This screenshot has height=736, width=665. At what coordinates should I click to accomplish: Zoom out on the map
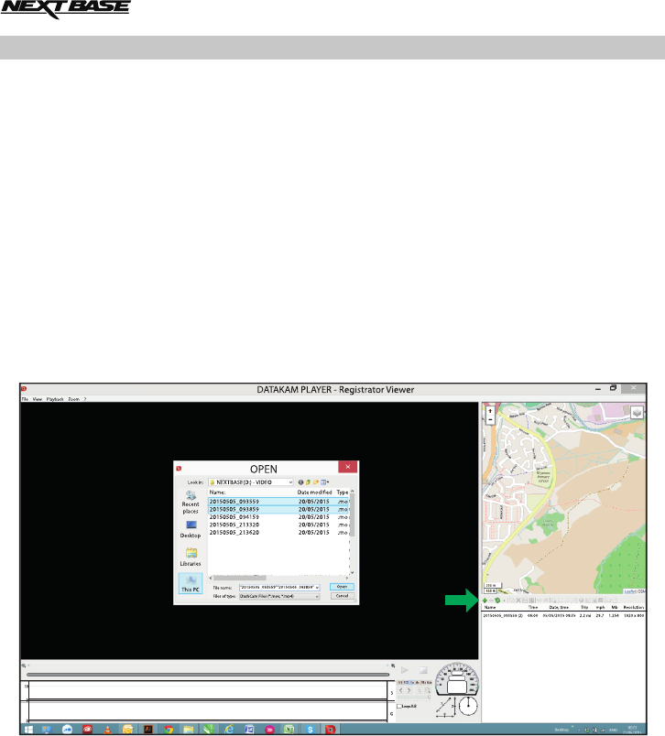[x=490, y=420]
